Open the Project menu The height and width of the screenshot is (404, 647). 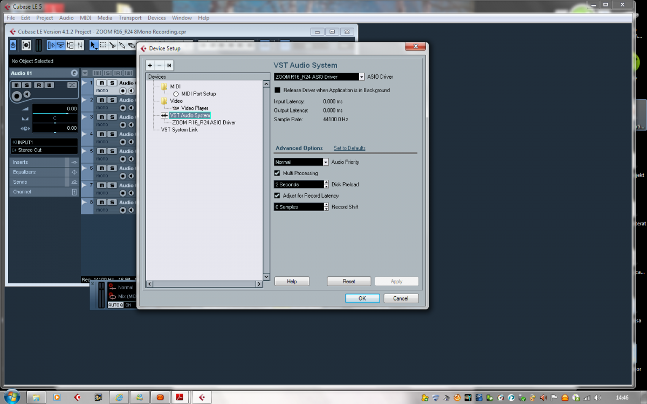45,18
